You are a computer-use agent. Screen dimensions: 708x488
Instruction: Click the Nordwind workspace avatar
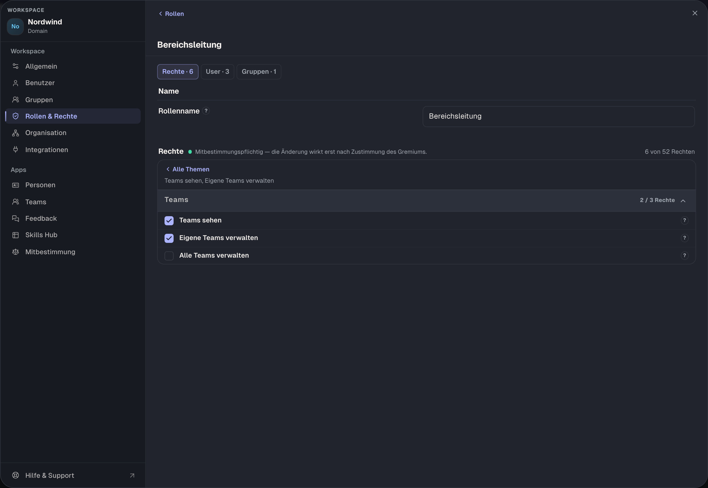click(15, 26)
